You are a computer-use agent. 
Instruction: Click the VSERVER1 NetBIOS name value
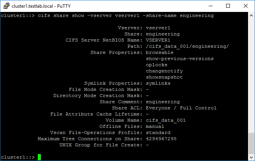pos(158,40)
